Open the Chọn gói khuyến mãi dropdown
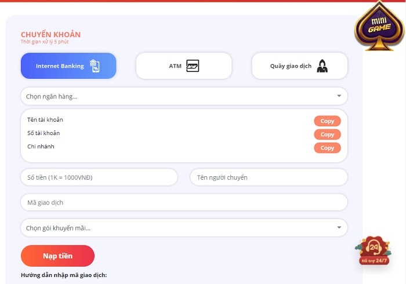Viewport: 406px width, 284px height. pyautogui.click(x=174, y=228)
